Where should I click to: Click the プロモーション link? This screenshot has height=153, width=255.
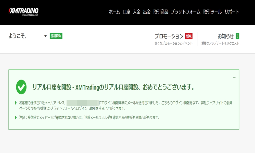169,36
